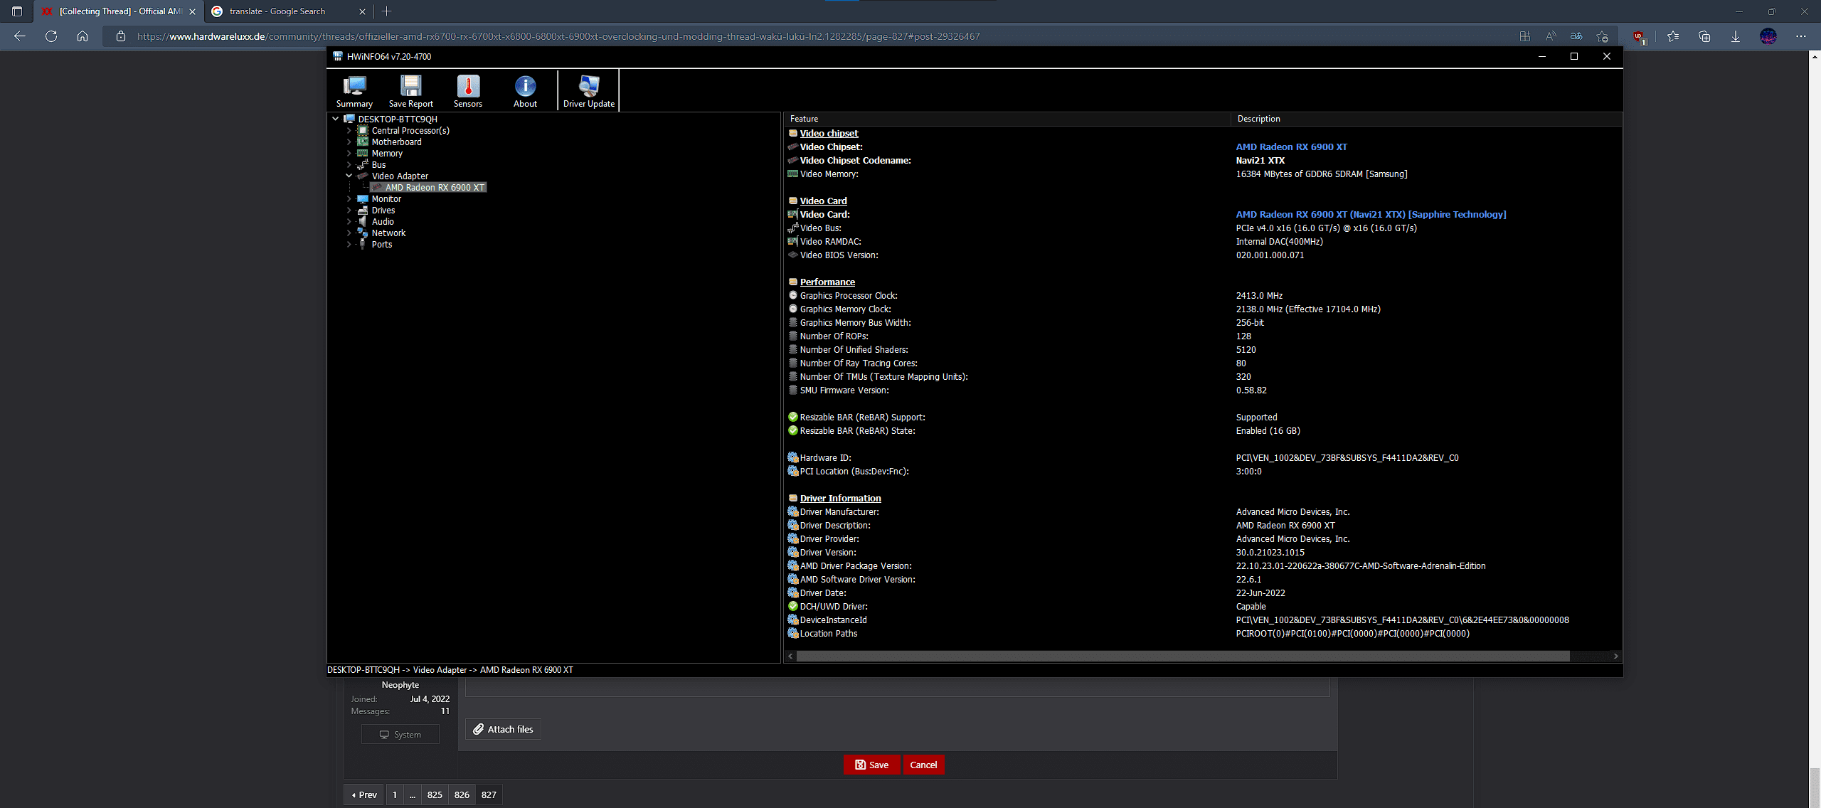Close the translate Google Search tab
This screenshot has width=1821, height=808.
[362, 11]
